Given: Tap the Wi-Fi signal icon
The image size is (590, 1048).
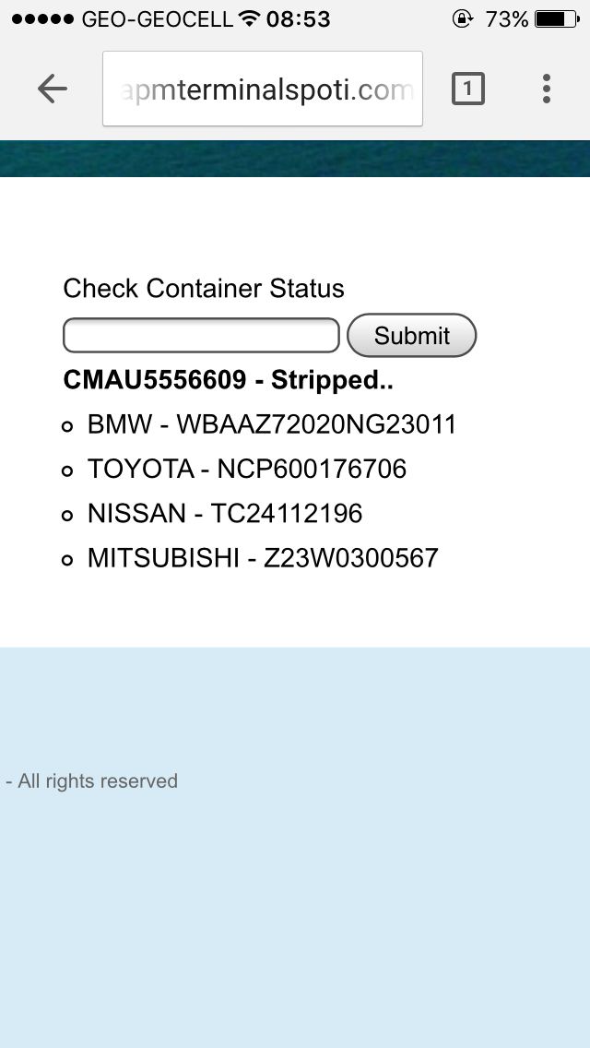Looking at the screenshot, I should click(249, 19).
